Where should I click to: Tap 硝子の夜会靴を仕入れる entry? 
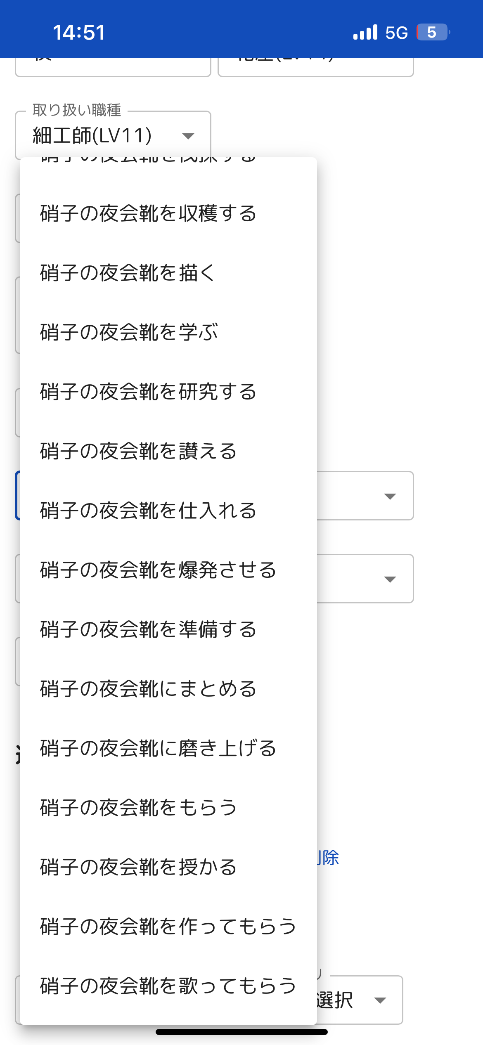click(149, 511)
